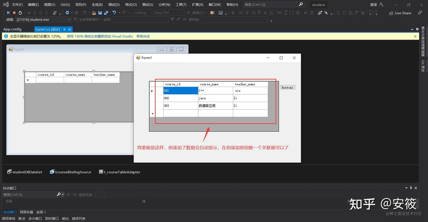The image size is (428, 222).
Task: Click the 帮我决定 link in the notification bar
Action: pos(144,36)
